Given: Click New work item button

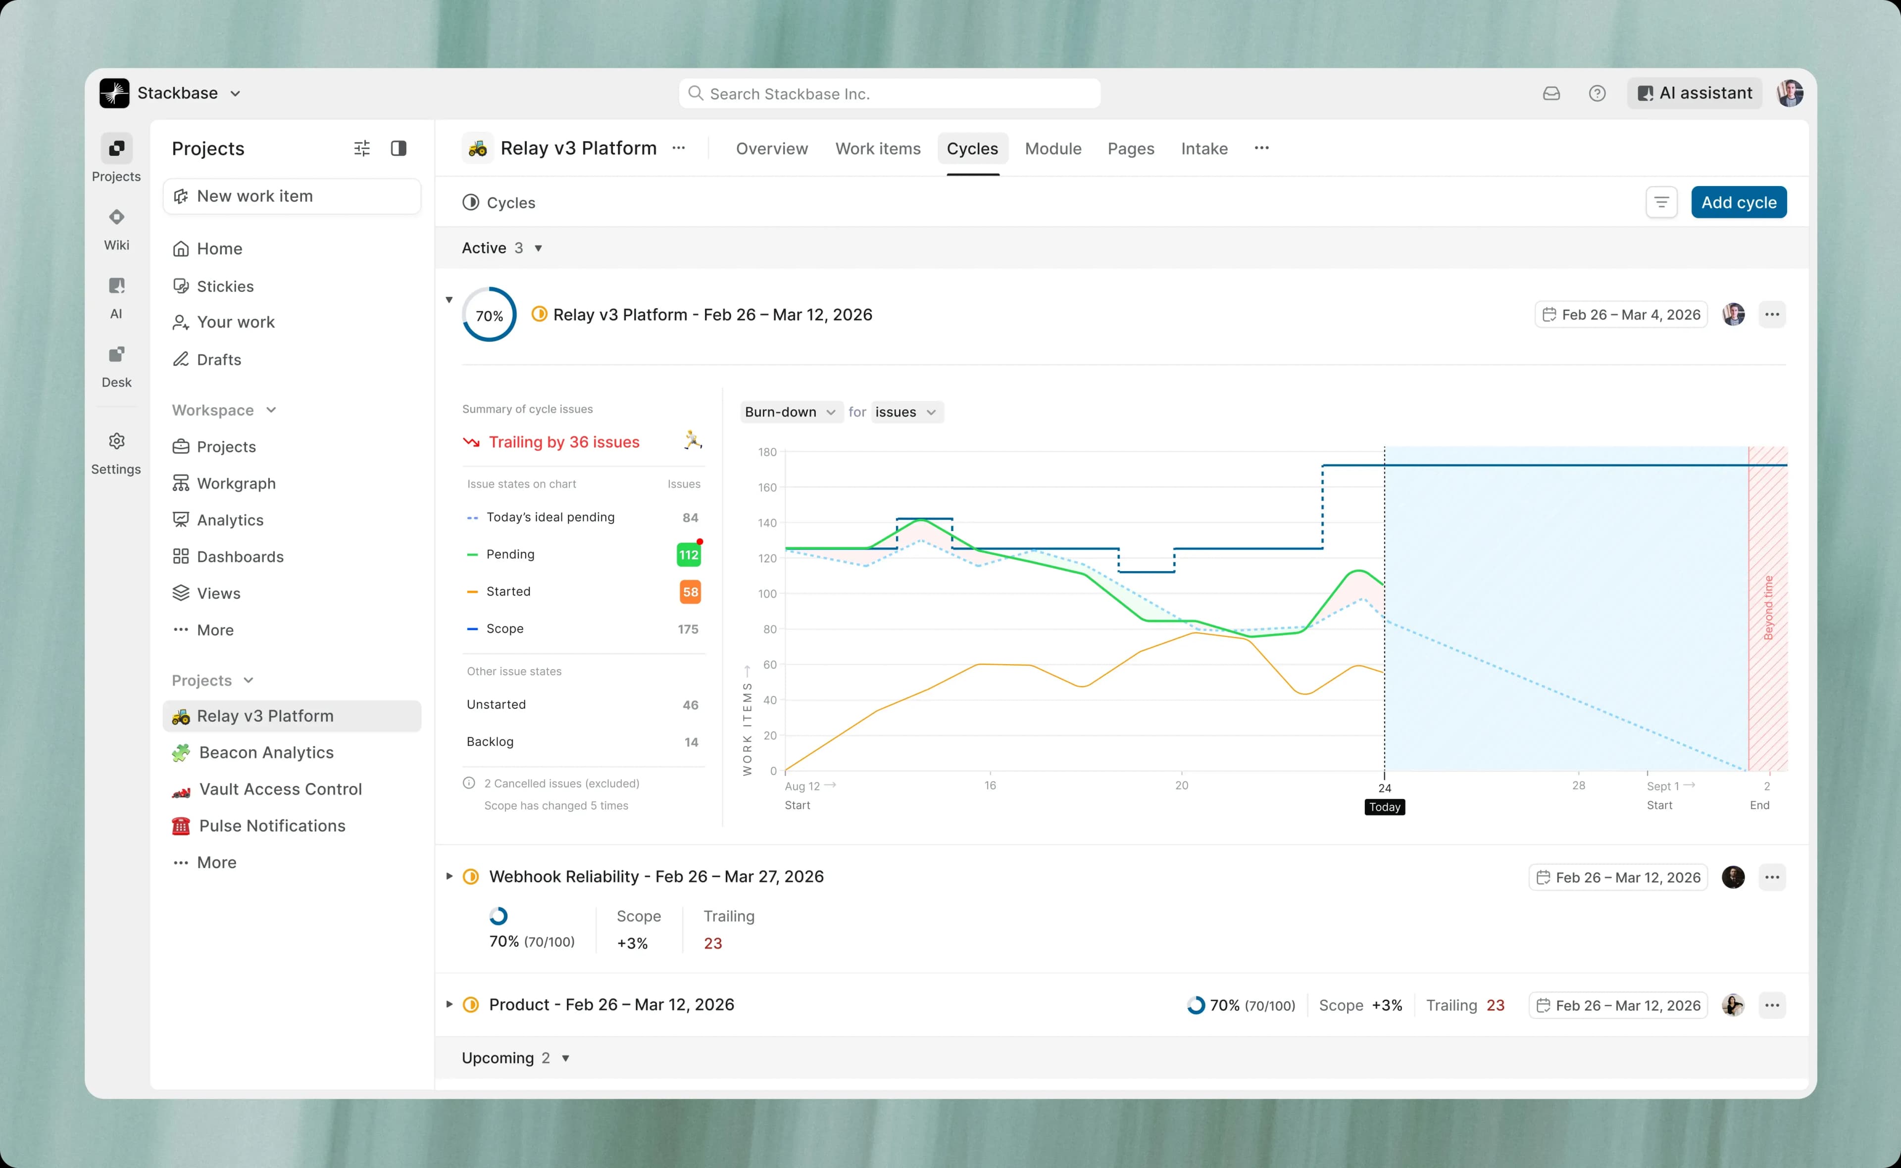Looking at the screenshot, I should coord(292,196).
